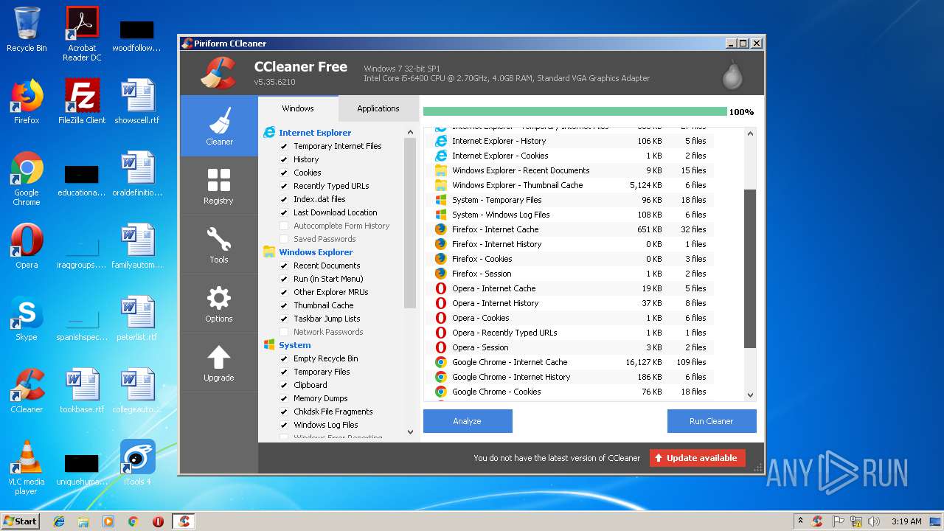Toggle Memory Dumps checkbox
The image size is (944, 531).
point(284,398)
